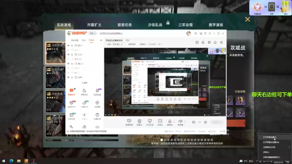Image resolution: width=292 pixels, height=164 pixels.
Task: Click the horizontal scrollbar under match thumbnails
Action: [82, 140]
